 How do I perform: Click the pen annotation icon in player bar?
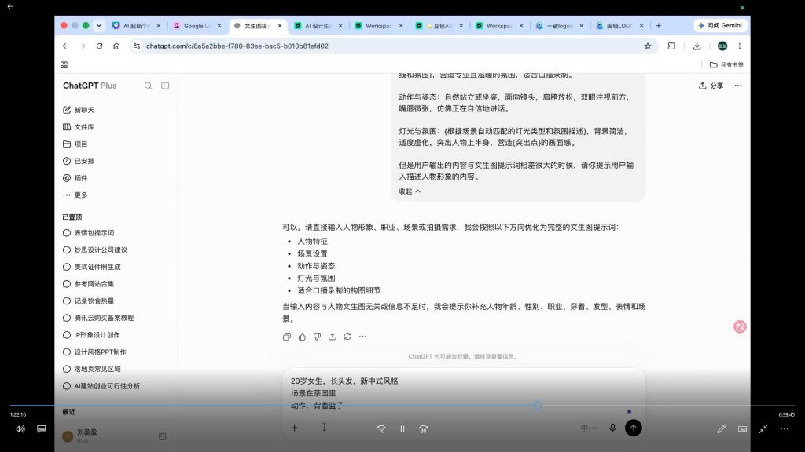tap(722, 429)
